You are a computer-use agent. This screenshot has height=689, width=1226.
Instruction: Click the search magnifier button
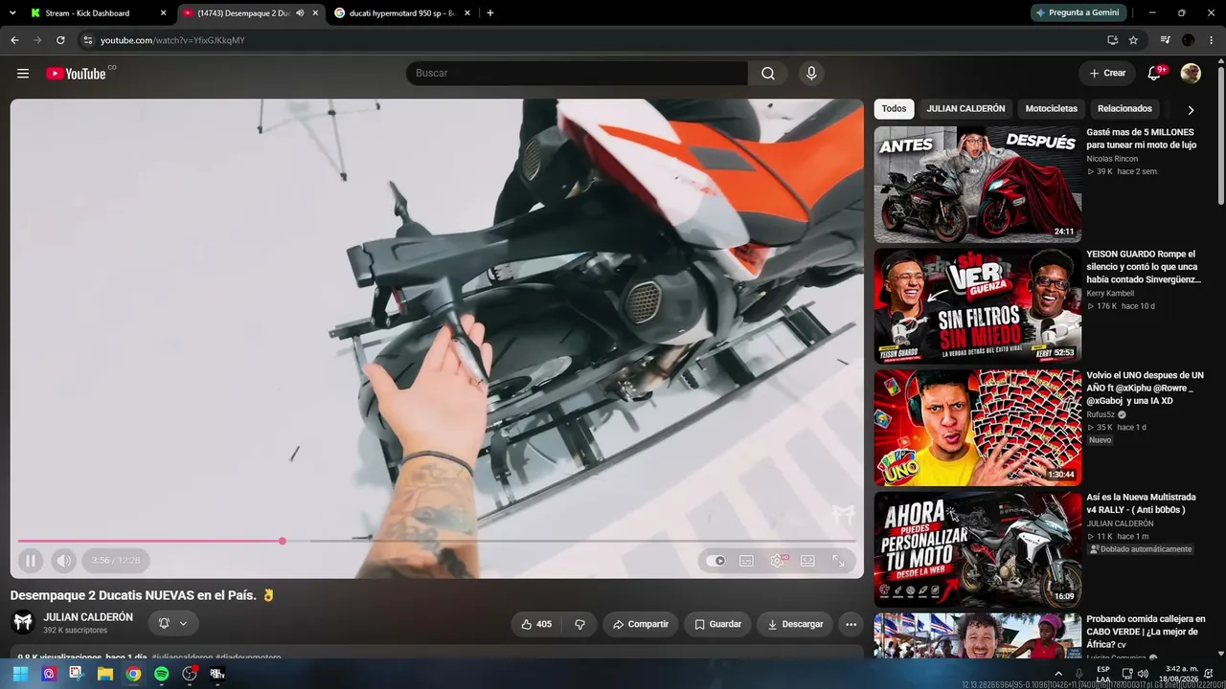tap(768, 74)
